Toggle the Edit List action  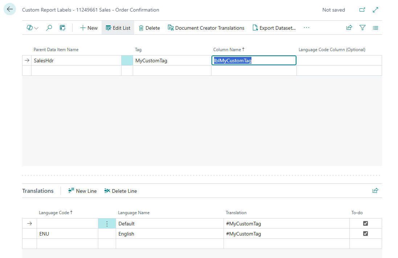[x=118, y=28]
